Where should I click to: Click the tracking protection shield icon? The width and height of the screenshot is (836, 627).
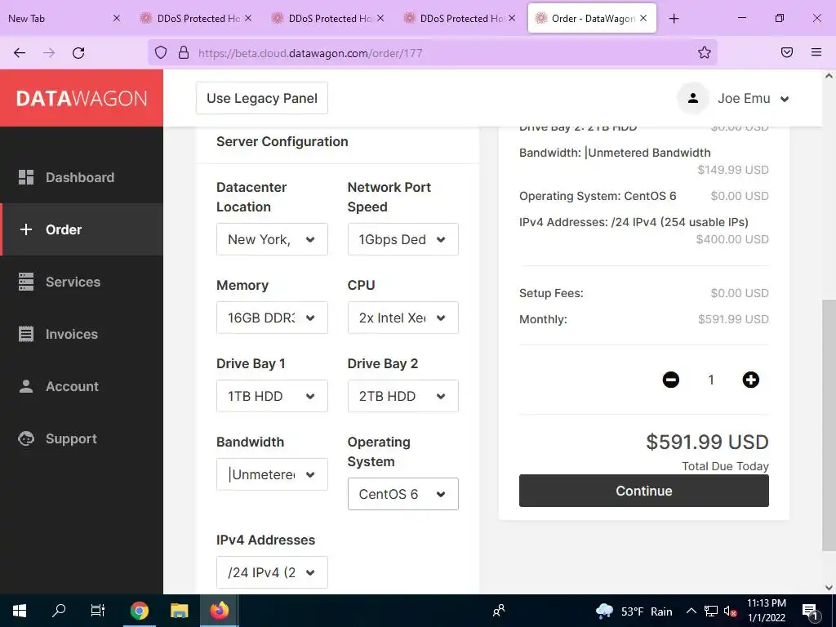point(161,53)
